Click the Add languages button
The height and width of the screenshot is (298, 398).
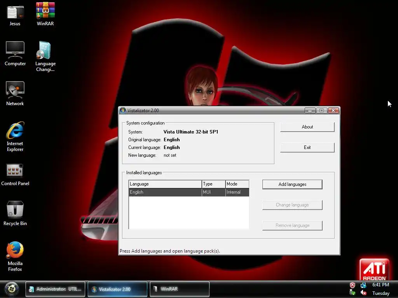(x=292, y=184)
